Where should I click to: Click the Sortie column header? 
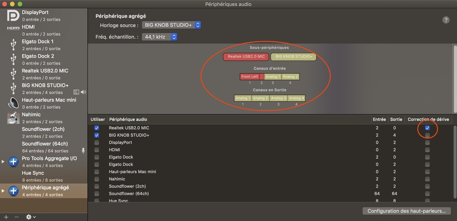click(396, 119)
